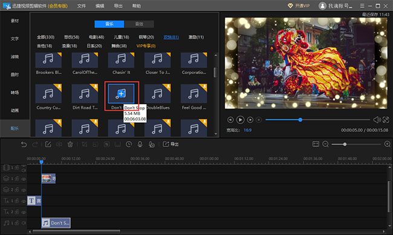This screenshot has width=393, height=235.
Task: Zoom out the timeline with minus magnifier
Action: coord(325,144)
